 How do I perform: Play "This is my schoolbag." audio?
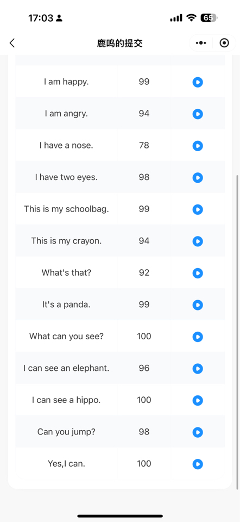tap(198, 210)
